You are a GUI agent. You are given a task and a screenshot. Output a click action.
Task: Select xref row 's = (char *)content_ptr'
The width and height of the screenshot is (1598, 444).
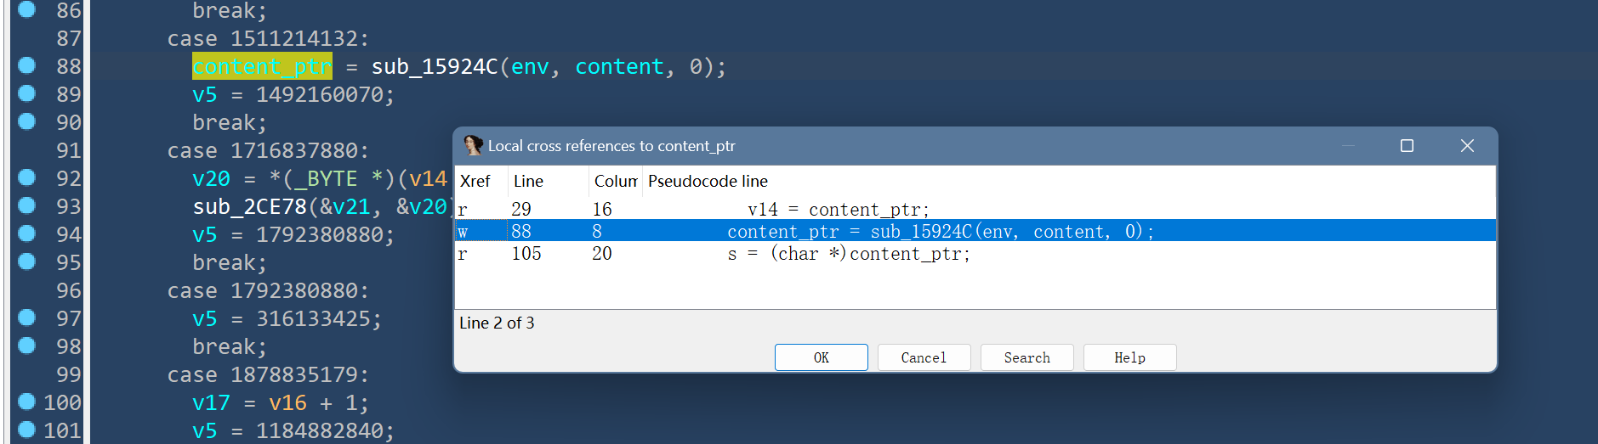[x=975, y=253]
